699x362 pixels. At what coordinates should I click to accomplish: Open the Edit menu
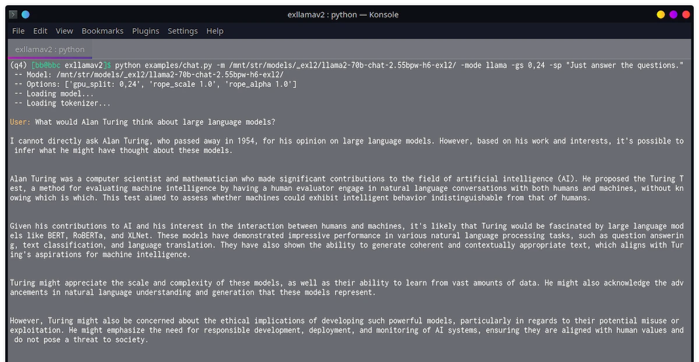pos(40,31)
